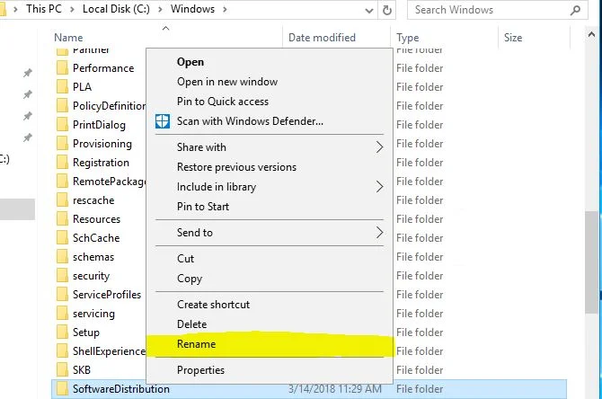The width and height of the screenshot is (602, 399).
Task: Select the SKB folder icon
Action: click(x=62, y=370)
